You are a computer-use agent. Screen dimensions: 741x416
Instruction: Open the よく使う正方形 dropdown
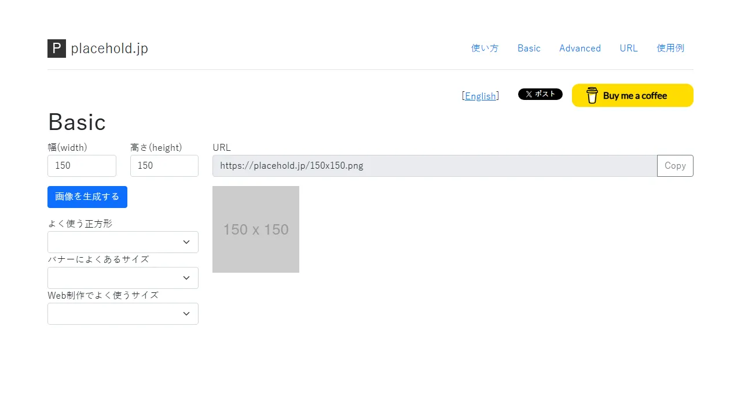pyautogui.click(x=122, y=242)
